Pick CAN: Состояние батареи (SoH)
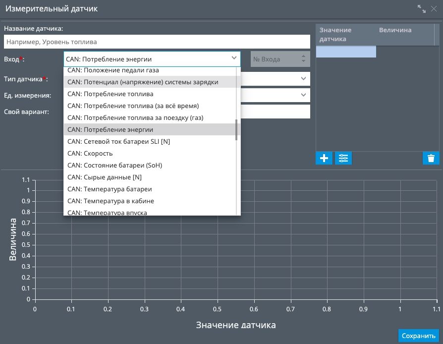The image size is (443, 344). 152,165
